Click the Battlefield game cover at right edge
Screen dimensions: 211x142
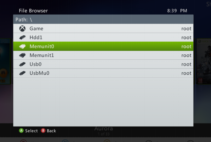[x=203, y=61]
